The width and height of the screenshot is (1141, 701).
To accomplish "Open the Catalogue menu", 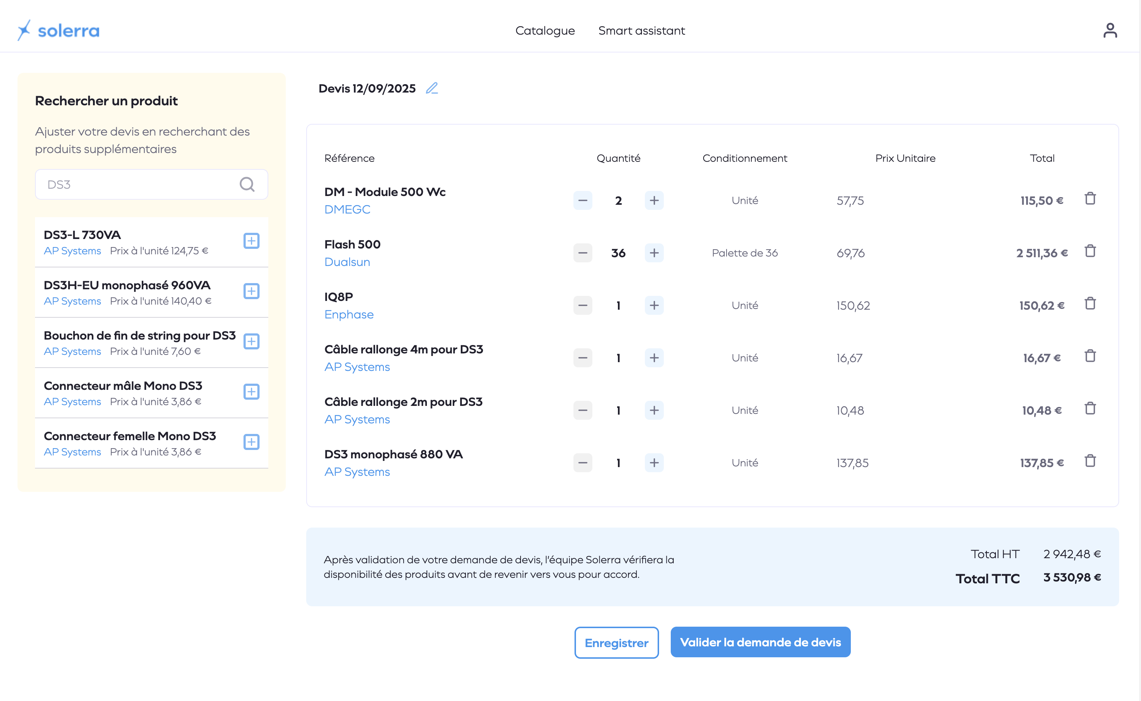I will tap(545, 31).
